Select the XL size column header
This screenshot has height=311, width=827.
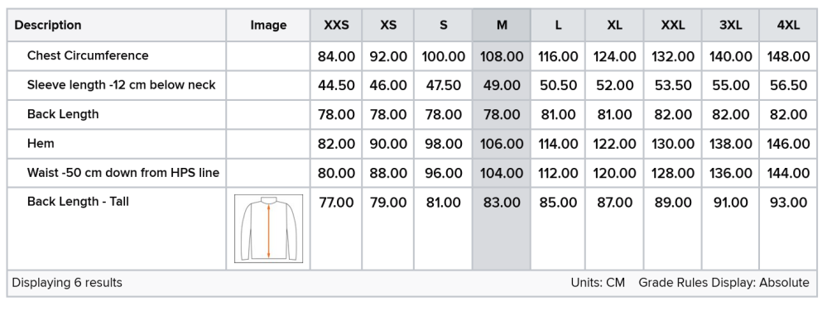614,26
